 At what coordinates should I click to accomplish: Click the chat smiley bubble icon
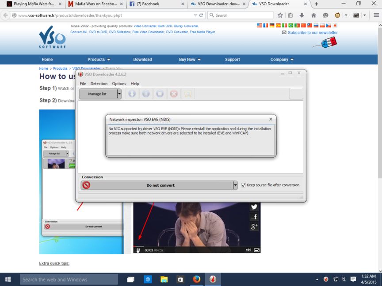coord(325,15)
